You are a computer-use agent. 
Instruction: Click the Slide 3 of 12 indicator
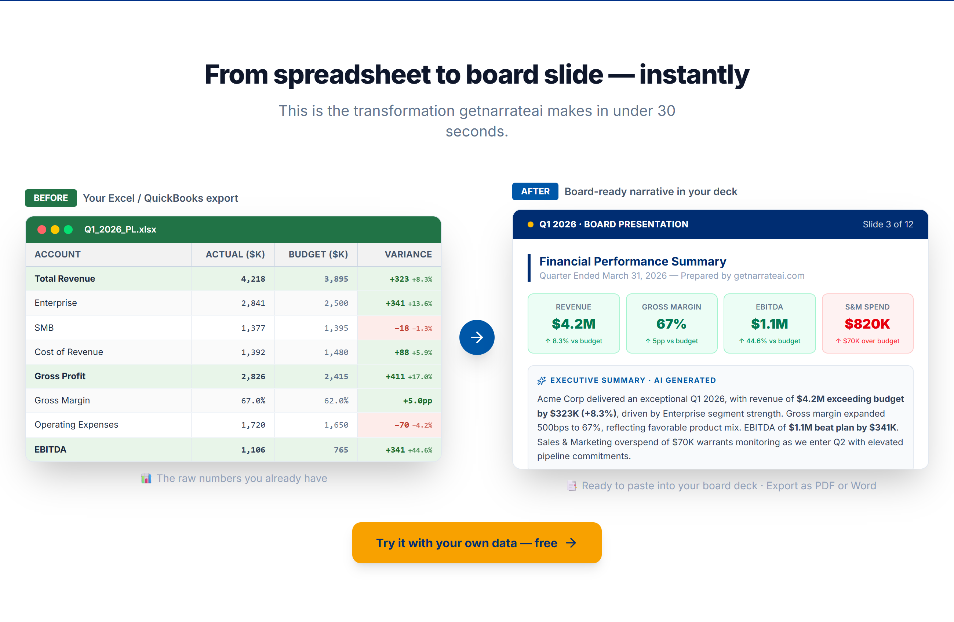click(888, 224)
